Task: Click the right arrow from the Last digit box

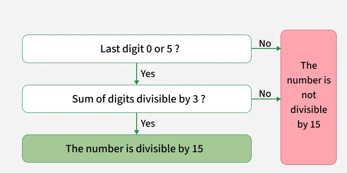Action: (x=266, y=49)
